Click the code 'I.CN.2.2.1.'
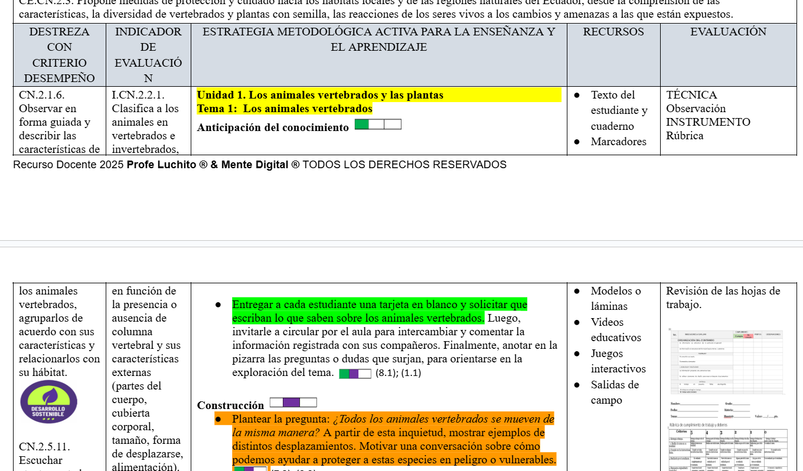This screenshot has height=471, width=803. [x=138, y=95]
